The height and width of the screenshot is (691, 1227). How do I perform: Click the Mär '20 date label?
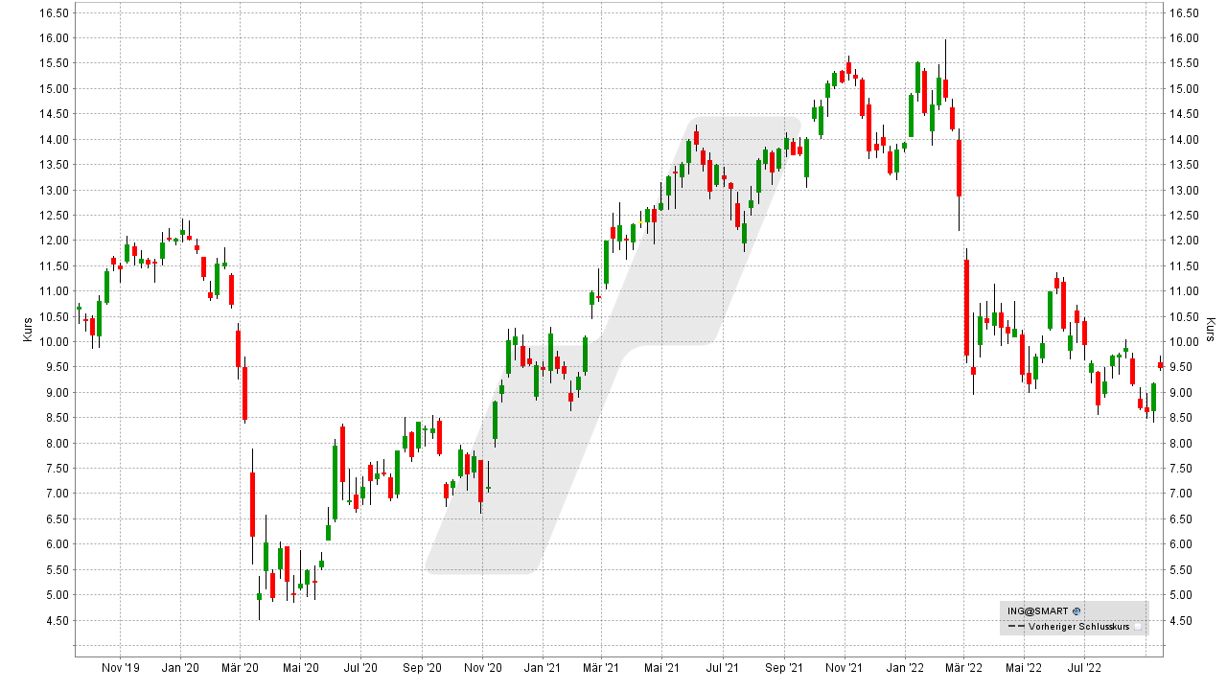(x=241, y=667)
